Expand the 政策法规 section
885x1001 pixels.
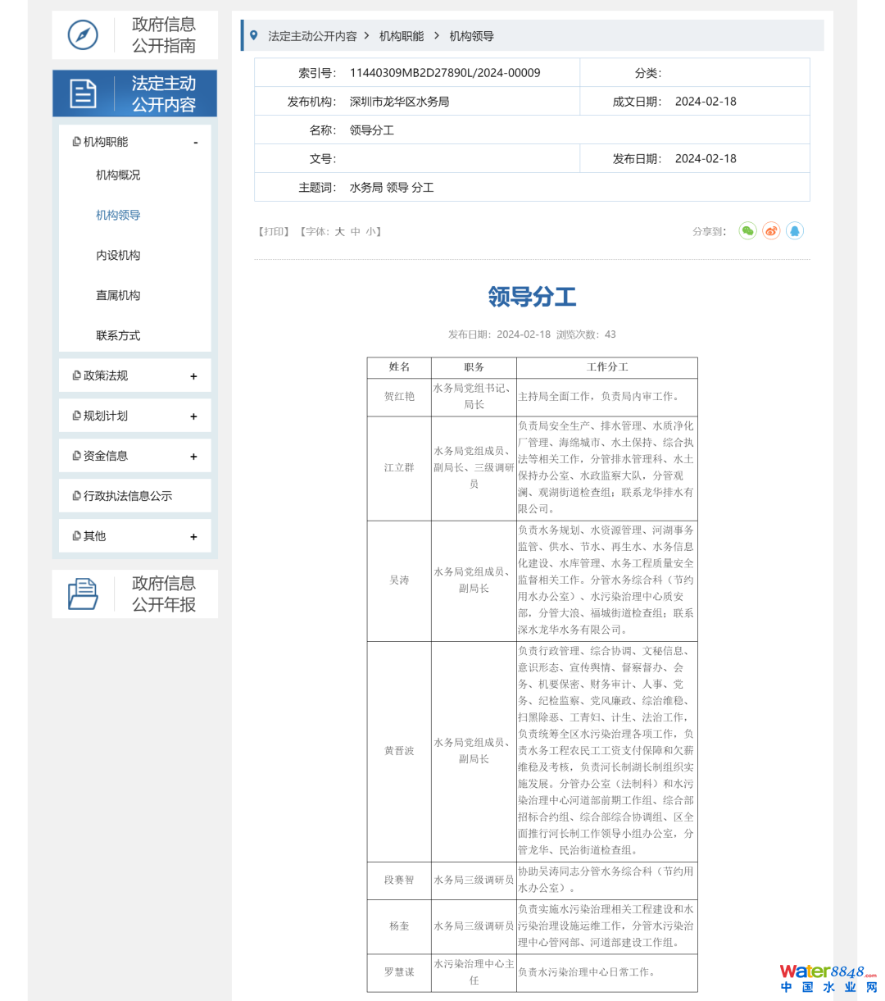coord(193,376)
